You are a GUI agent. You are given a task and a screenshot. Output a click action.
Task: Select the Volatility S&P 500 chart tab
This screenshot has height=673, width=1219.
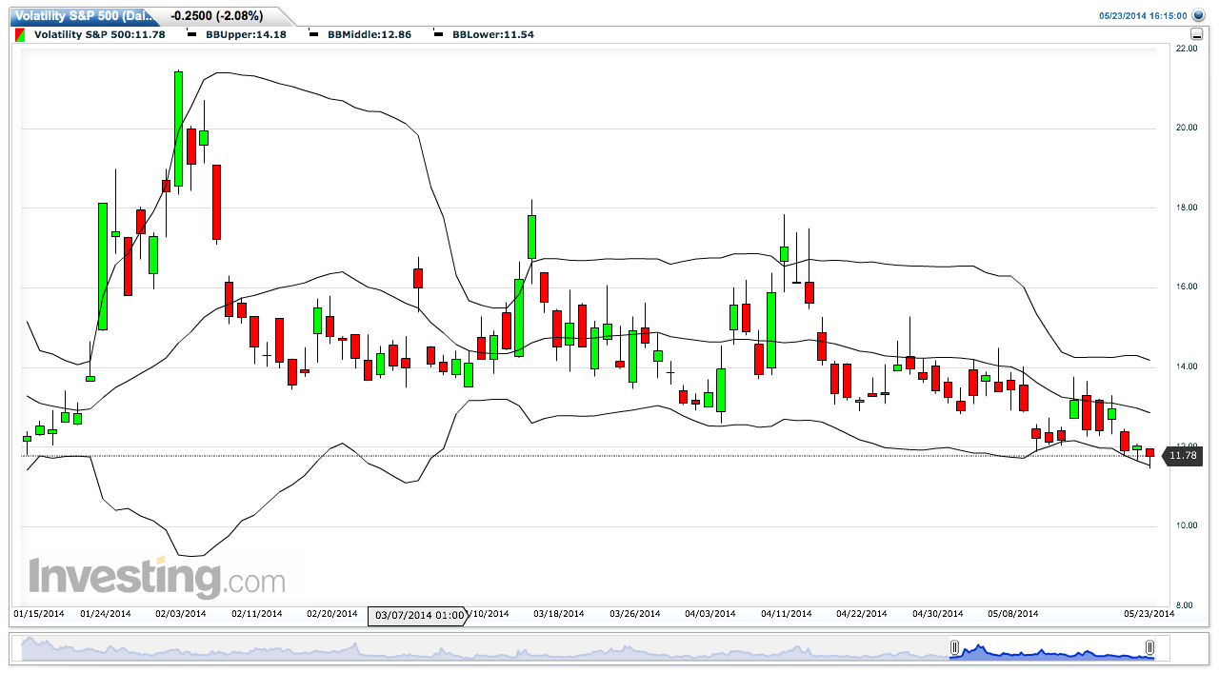point(80,16)
